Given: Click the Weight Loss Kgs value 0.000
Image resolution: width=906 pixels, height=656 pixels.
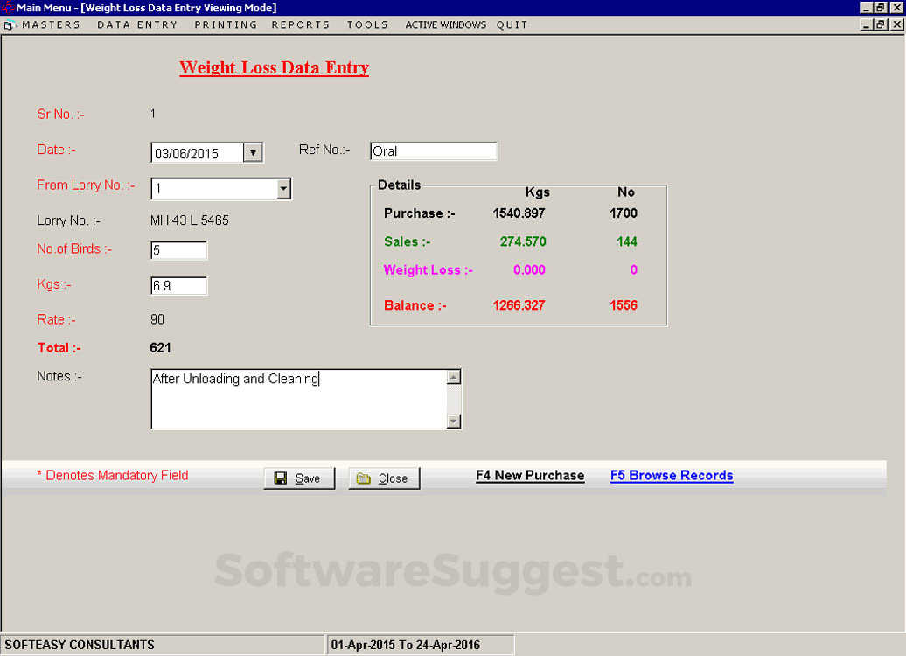Looking at the screenshot, I should (x=529, y=270).
